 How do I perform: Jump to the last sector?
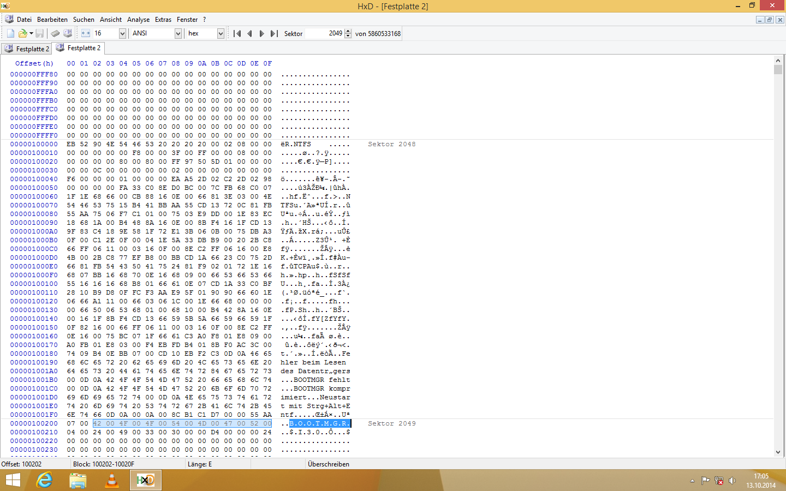click(274, 33)
